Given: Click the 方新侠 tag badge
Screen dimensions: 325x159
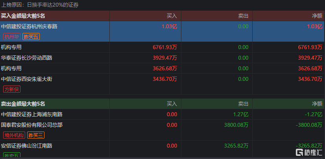Looking at the screenshot, I should [x=12, y=90].
